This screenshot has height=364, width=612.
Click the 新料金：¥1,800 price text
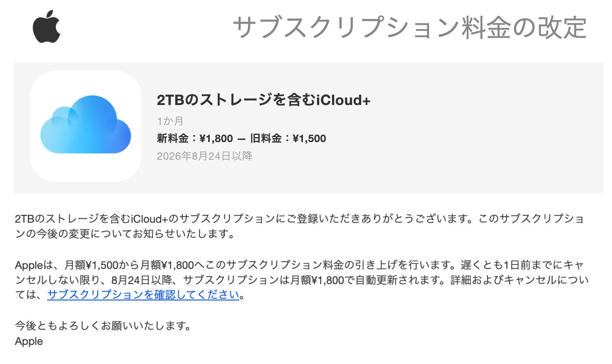click(195, 139)
